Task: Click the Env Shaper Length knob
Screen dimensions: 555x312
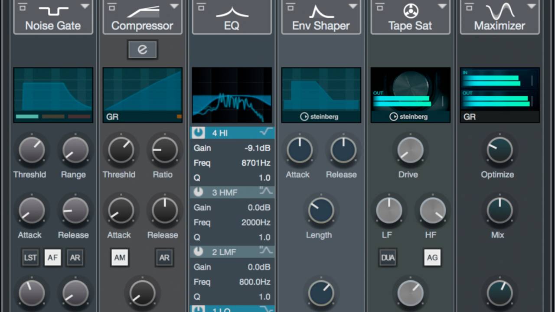Action: tap(321, 210)
